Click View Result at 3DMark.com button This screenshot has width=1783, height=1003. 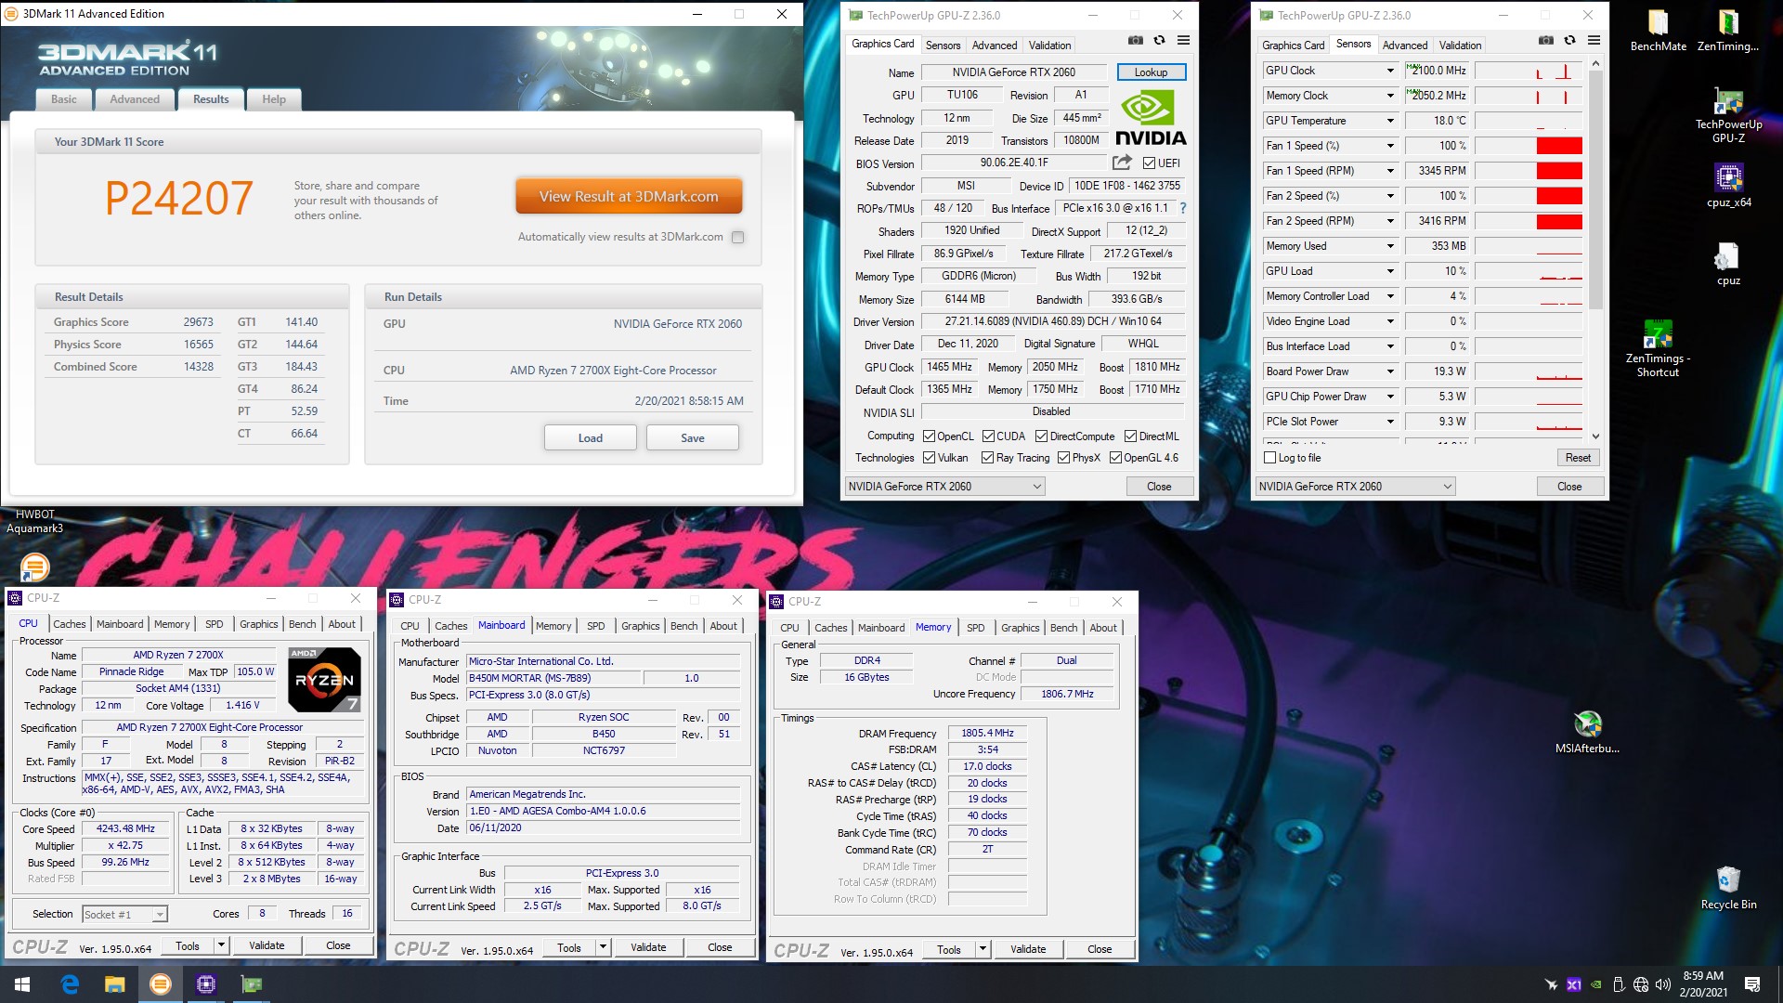pos(629,197)
